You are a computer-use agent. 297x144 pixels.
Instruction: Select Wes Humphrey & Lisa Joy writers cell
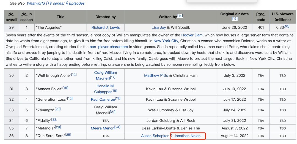tap(171, 110)
